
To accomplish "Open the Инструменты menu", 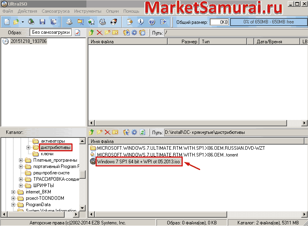I will (88, 11).
